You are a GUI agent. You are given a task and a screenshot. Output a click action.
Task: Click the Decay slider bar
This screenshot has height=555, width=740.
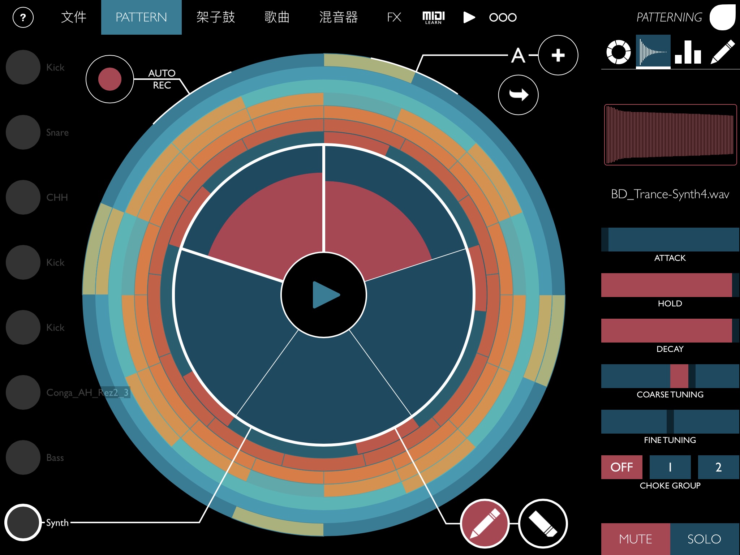click(670, 331)
